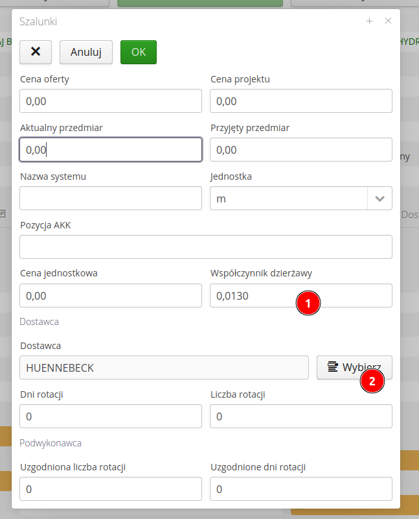Confirm with the green OK button
This screenshot has width=419, height=519.
click(x=139, y=52)
